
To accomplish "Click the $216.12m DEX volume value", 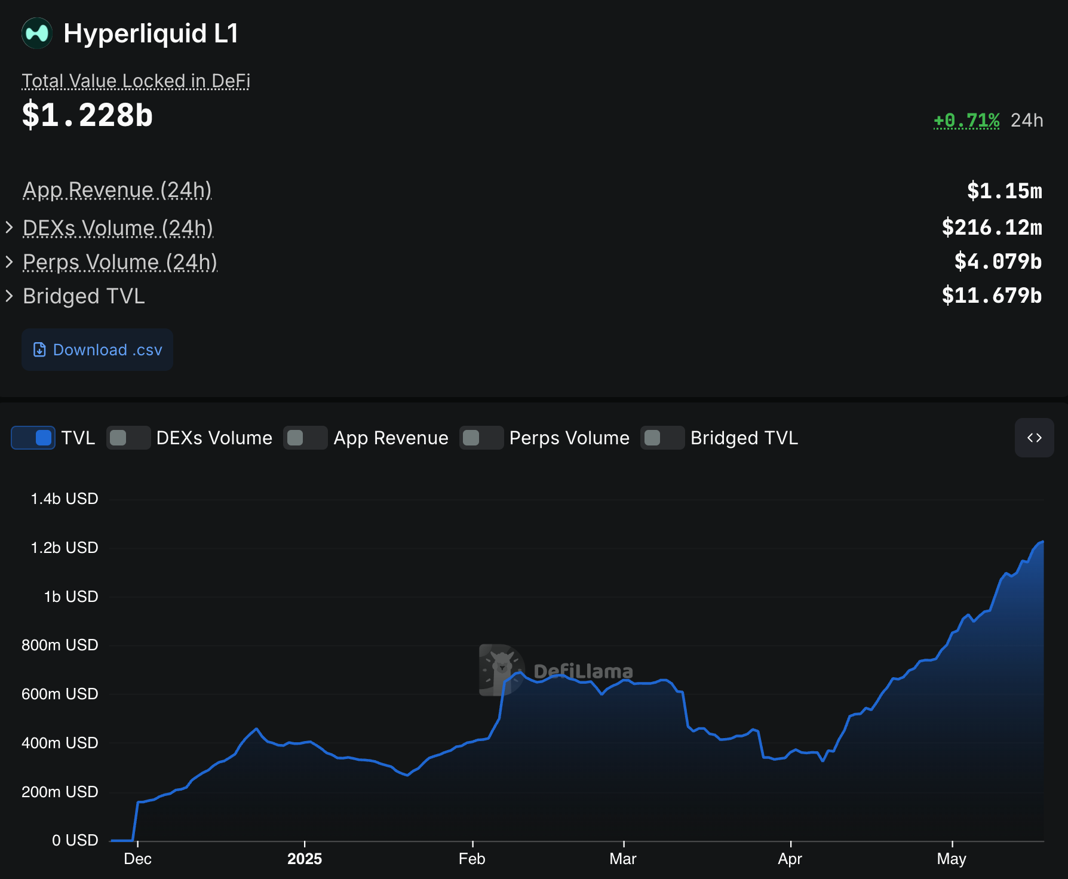I will [992, 228].
